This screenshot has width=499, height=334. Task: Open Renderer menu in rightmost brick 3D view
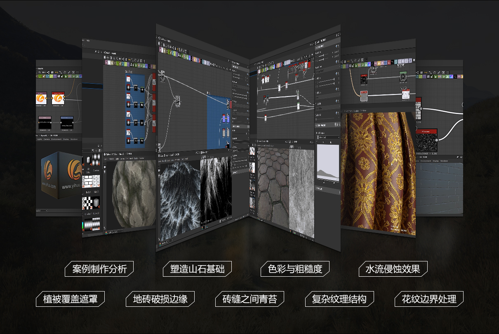444,161
